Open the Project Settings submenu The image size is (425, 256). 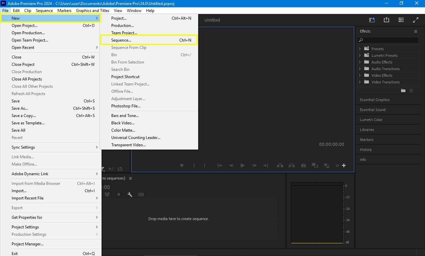tap(51, 227)
